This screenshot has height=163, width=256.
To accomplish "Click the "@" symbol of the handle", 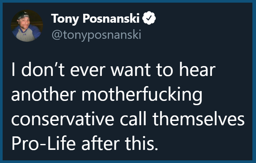I will pyautogui.click(x=57, y=35).
